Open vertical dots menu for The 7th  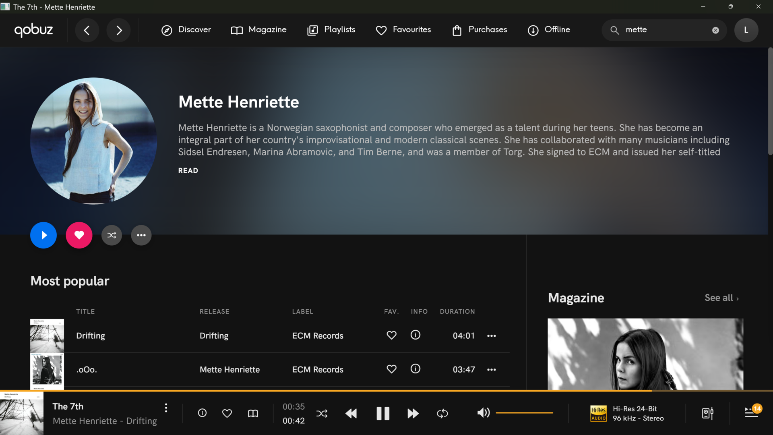tap(166, 408)
